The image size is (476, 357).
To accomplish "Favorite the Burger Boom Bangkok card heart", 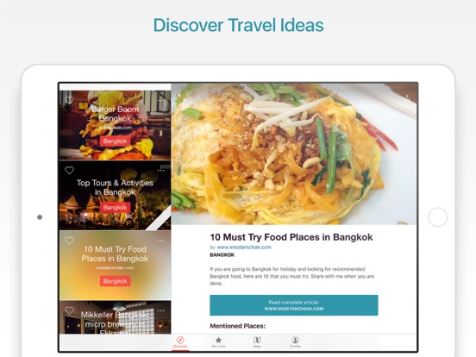I will pyautogui.click(x=70, y=100).
